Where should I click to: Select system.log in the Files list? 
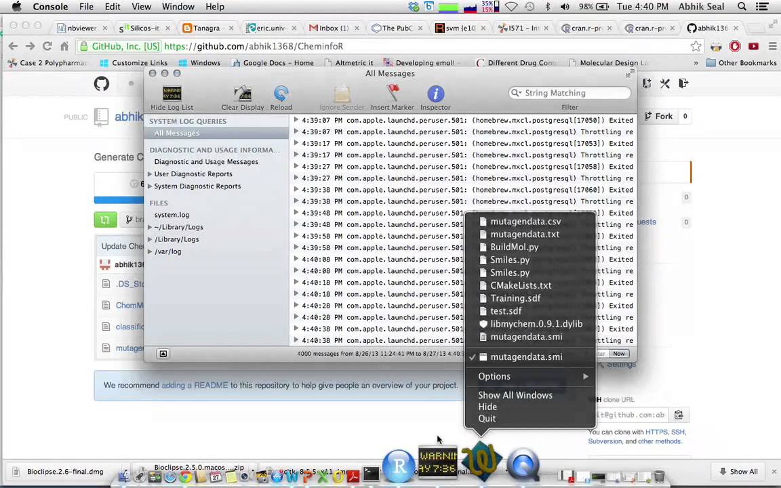click(172, 215)
